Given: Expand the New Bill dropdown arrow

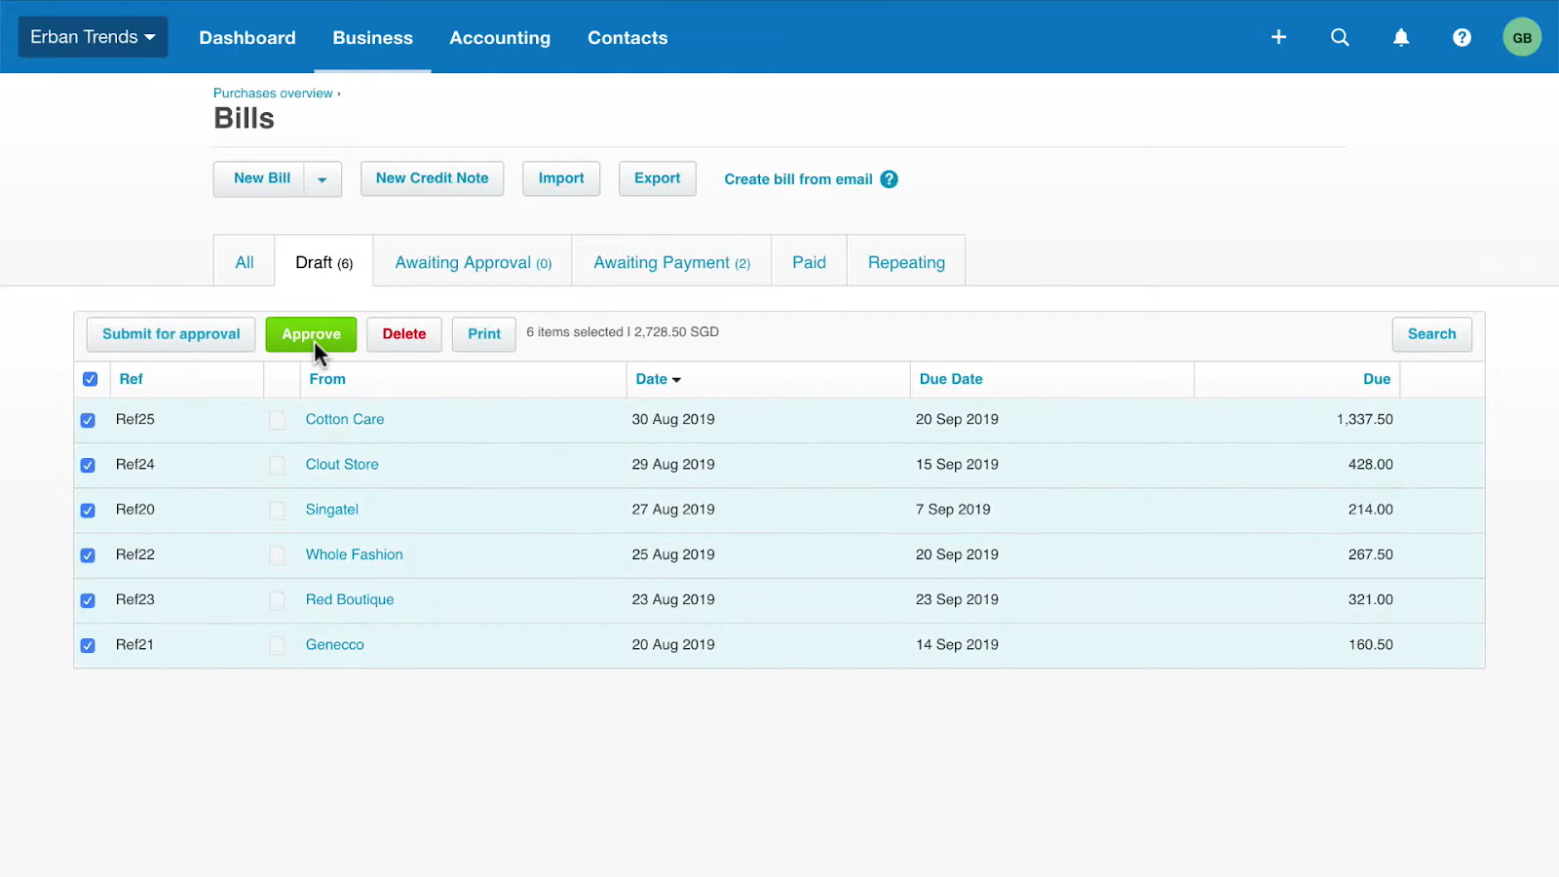Looking at the screenshot, I should tap(323, 179).
